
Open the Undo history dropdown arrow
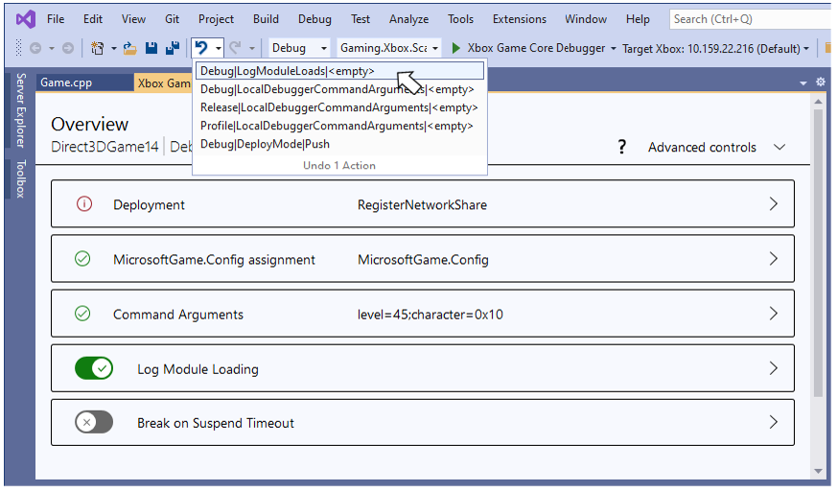coord(218,49)
